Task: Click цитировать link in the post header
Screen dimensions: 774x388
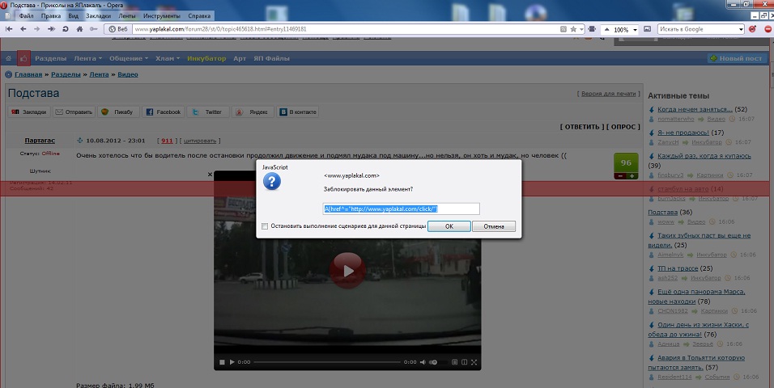Action: tap(200, 141)
